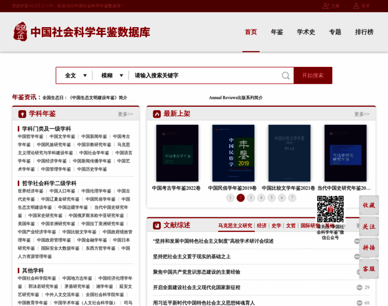Viewport: 388px width, 306px height.
Task: Select carousel page 2 dot
Action: click(x=240, y=198)
